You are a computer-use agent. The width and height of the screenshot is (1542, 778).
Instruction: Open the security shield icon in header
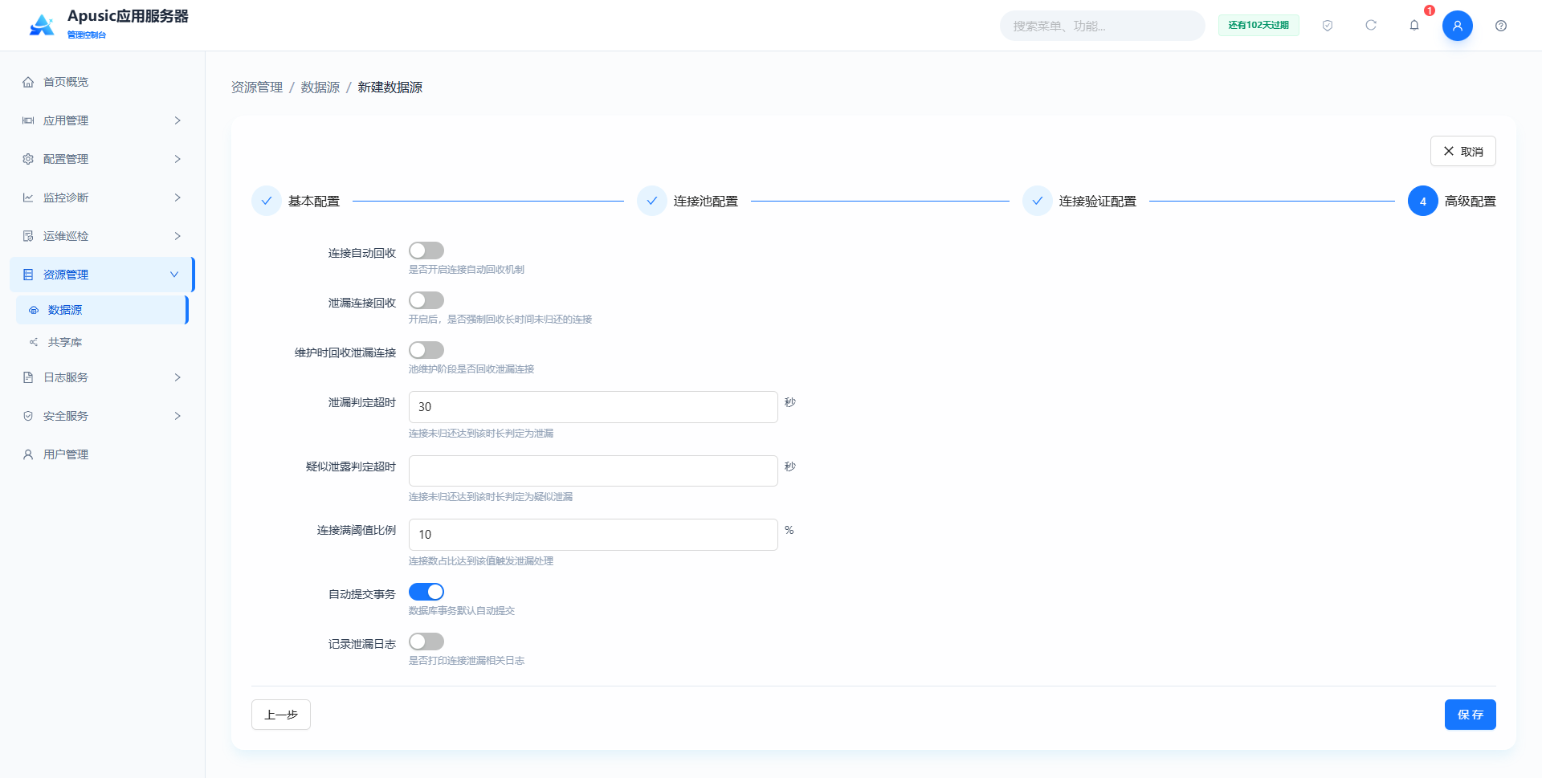[x=1328, y=26]
